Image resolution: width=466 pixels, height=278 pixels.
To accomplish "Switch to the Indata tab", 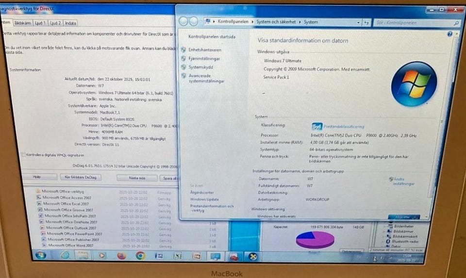I will point(70,23).
